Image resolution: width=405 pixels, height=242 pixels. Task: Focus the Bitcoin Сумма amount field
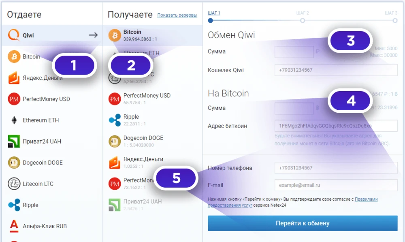[294, 108]
